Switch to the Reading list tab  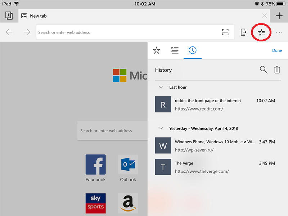pos(175,50)
